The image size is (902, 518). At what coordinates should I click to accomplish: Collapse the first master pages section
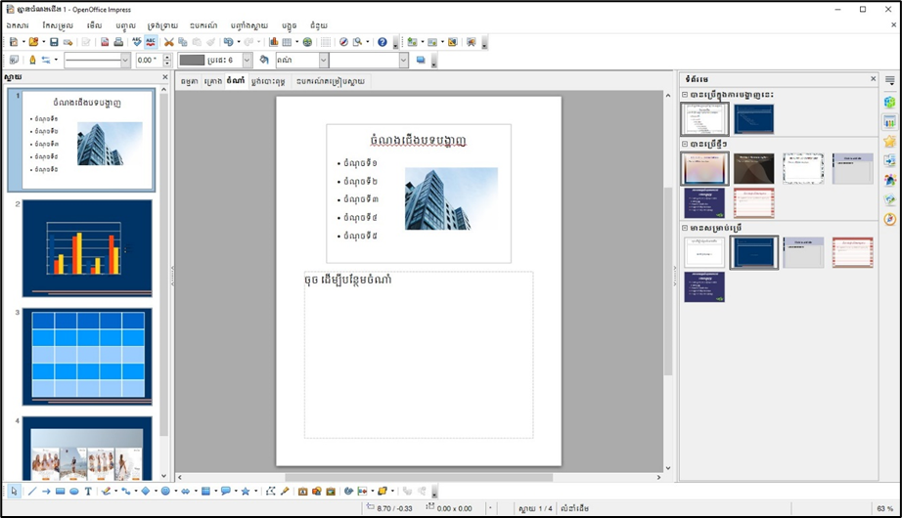686,95
